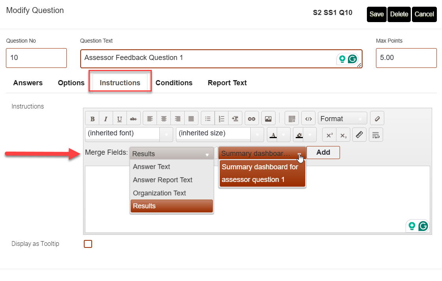The image size is (442, 281).
Task: Toggle bold formatting in the editor
Action: (x=93, y=119)
